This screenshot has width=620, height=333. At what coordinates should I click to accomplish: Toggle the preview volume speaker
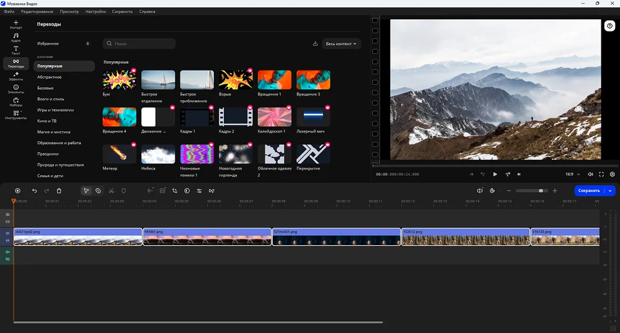[x=590, y=174]
